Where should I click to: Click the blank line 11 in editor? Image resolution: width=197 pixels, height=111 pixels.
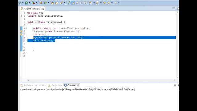click(102, 44)
